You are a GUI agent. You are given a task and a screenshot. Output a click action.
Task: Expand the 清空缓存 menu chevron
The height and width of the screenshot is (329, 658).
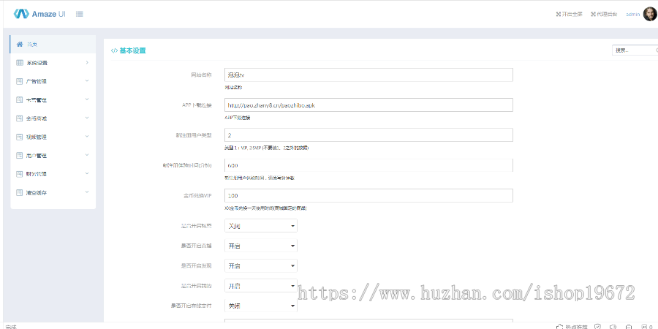pos(87,192)
